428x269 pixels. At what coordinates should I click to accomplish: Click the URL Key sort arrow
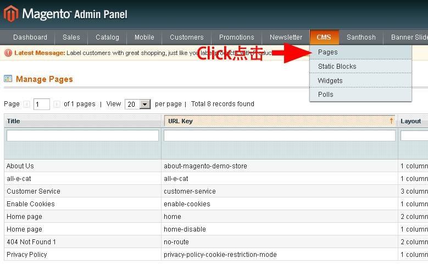(x=391, y=120)
